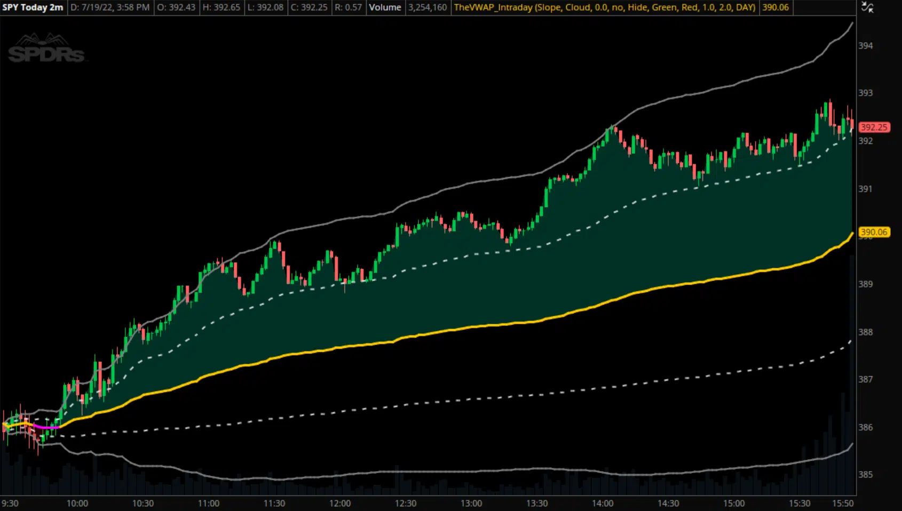Image resolution: width=902 pixels, height=511 pixels.
Task: Click the low price "L: 392.08"
Action: (265, 7)
